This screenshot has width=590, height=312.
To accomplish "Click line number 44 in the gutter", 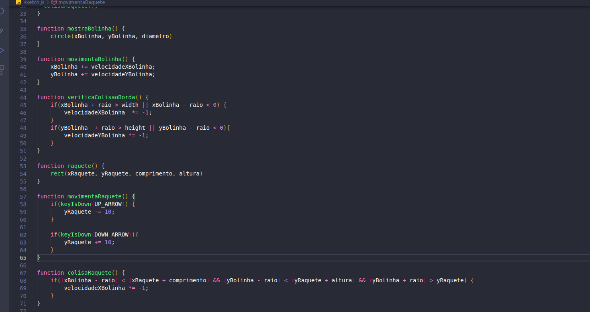I will (23, 97).
